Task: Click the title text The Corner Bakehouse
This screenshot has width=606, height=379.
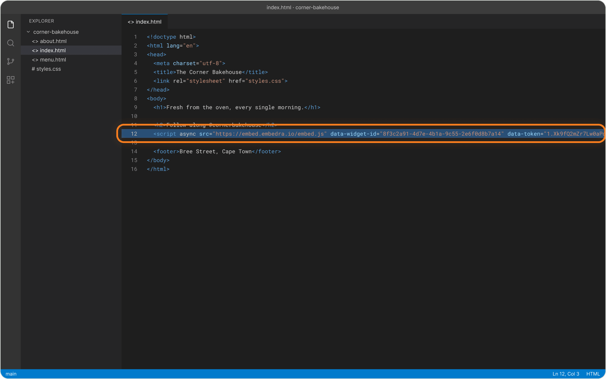Action: [209, 72]
